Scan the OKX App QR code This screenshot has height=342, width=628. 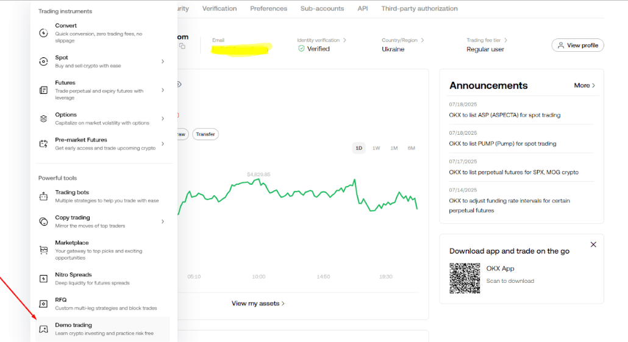pyautogui.click(x=465, y=279)
